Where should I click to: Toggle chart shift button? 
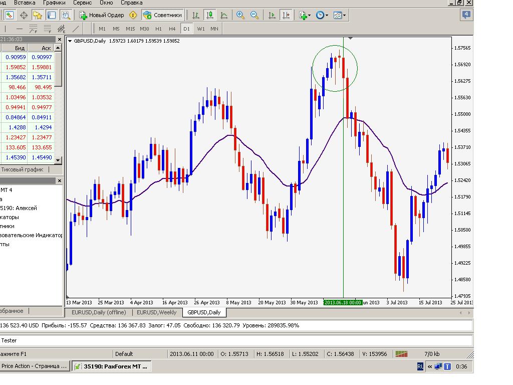[x=286, y=15]
